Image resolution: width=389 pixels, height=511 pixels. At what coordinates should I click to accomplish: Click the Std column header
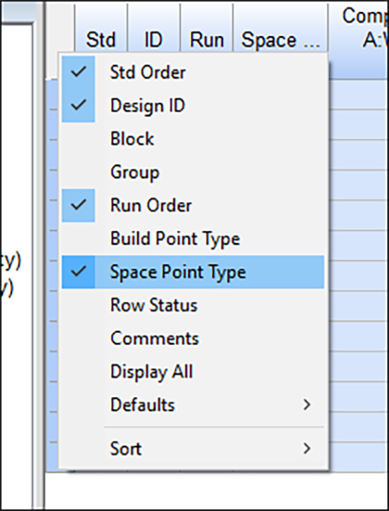coord(101,40)
